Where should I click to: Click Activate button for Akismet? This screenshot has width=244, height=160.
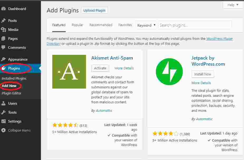pos(100,68)
